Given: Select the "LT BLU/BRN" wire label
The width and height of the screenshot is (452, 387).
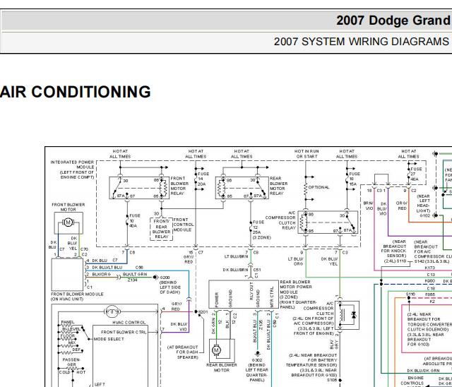Looking at the screenshot, I should [237, 256].
